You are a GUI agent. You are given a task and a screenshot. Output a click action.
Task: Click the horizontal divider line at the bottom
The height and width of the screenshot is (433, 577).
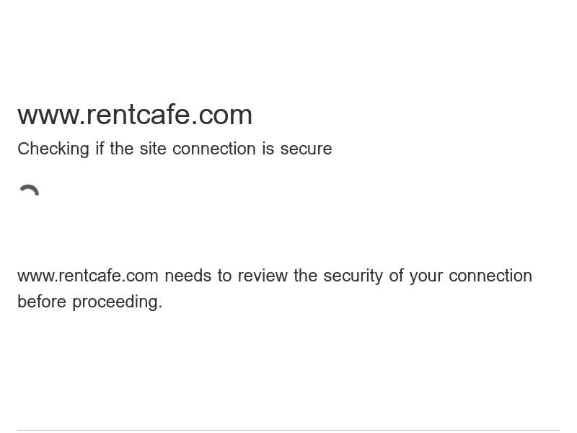(x=288, y=430)
